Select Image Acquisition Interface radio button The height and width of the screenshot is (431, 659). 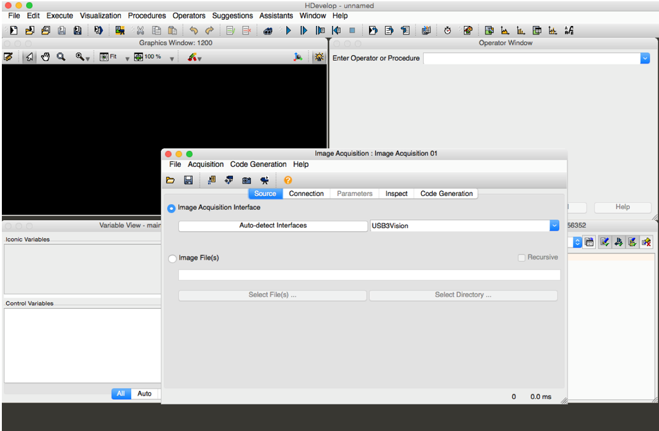[x=172, y=208]
